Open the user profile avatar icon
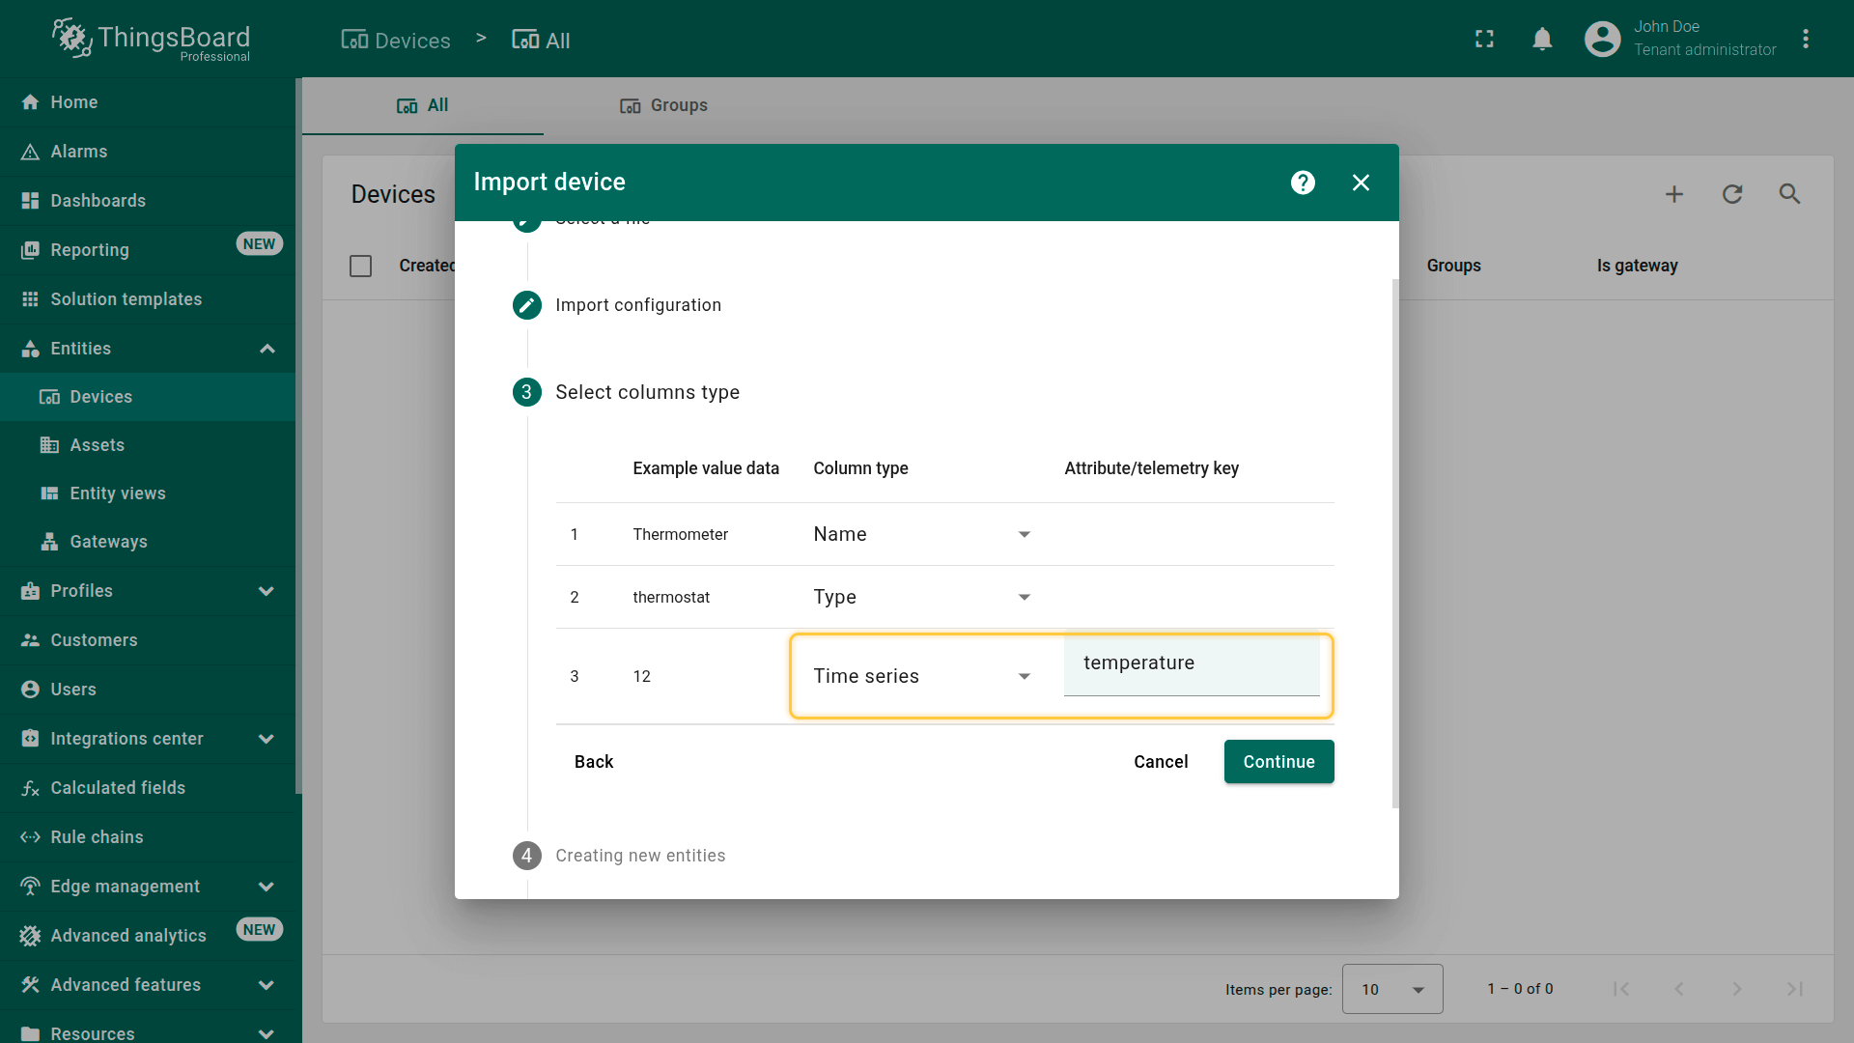This screenshot has height=1043, width=1854. pos(1602,39)
